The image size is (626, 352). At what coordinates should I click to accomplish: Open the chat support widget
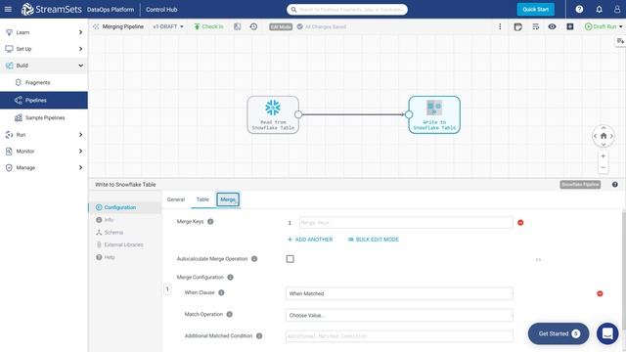(607, 333)
